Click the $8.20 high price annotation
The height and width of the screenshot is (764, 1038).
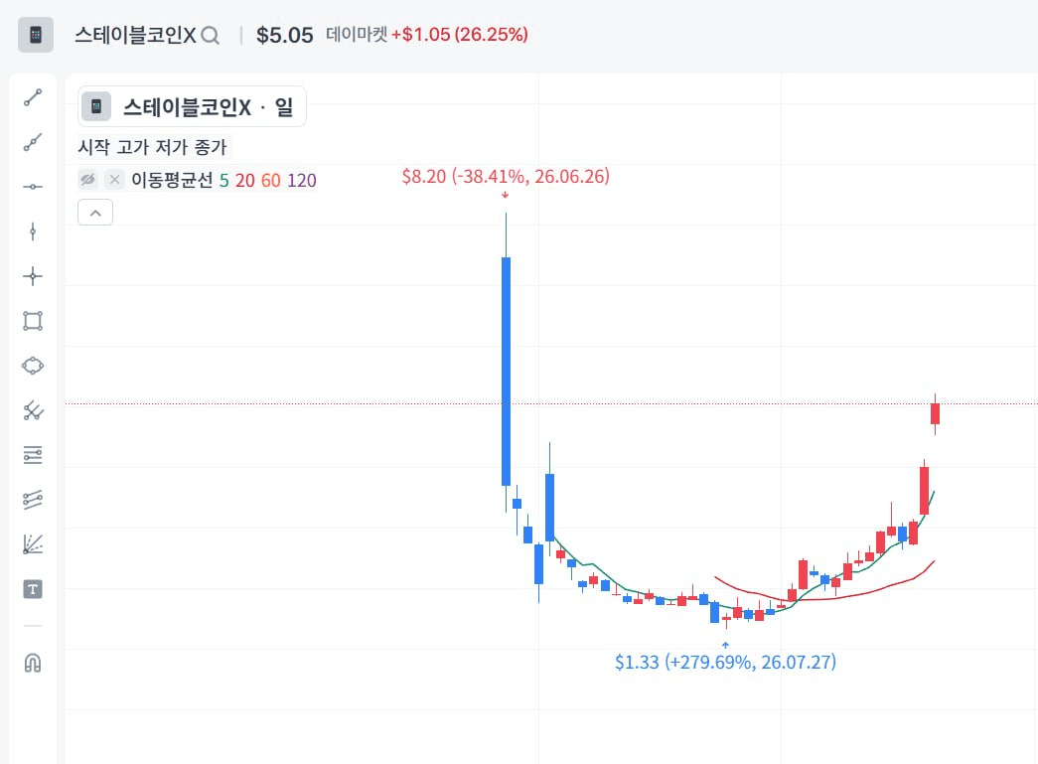click(506, 176)
